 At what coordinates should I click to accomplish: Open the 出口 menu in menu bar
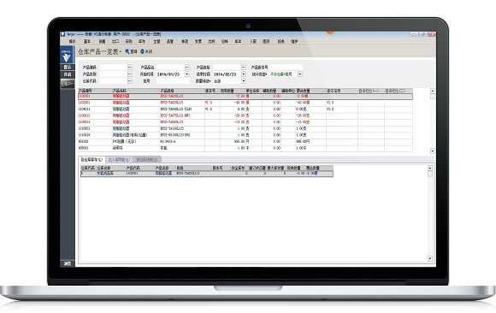115,41
